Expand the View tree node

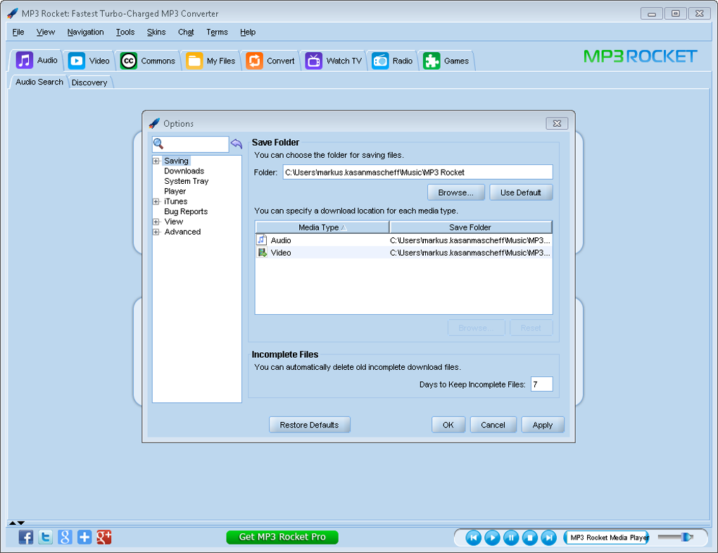pos(156,222)
